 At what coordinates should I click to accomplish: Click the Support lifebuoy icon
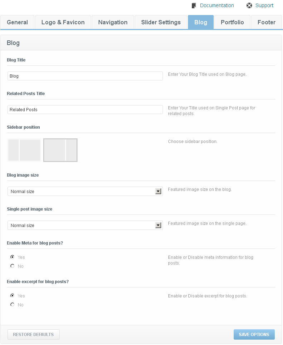(249, 5)
